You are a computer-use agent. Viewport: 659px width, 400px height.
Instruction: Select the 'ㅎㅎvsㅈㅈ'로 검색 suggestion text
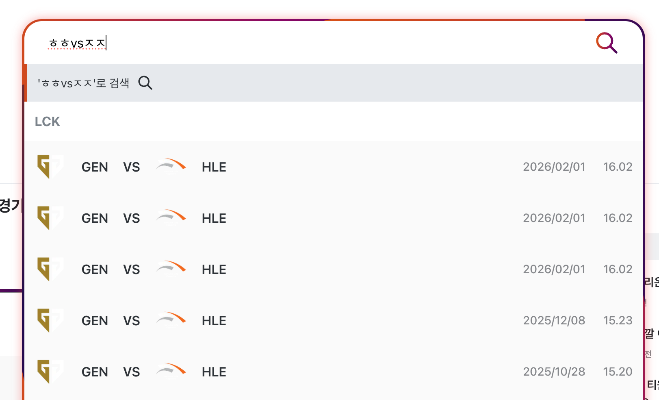pos(83,83)
